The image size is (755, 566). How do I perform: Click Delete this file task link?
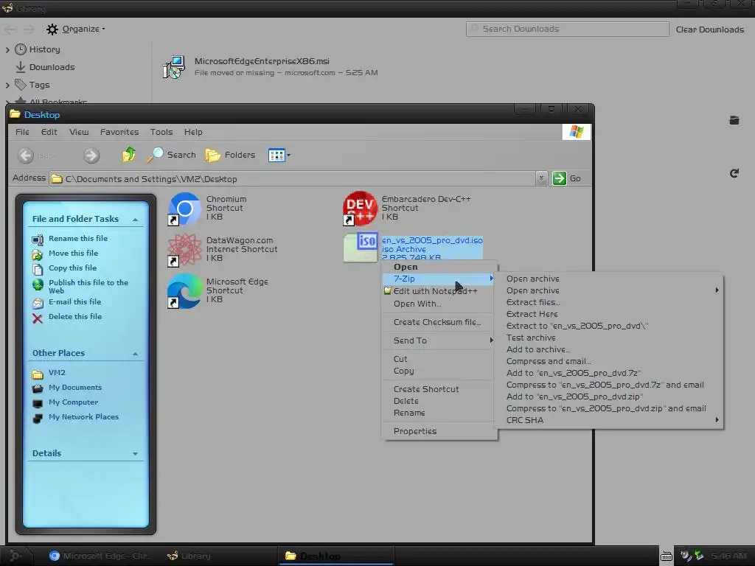coord(75,317)
